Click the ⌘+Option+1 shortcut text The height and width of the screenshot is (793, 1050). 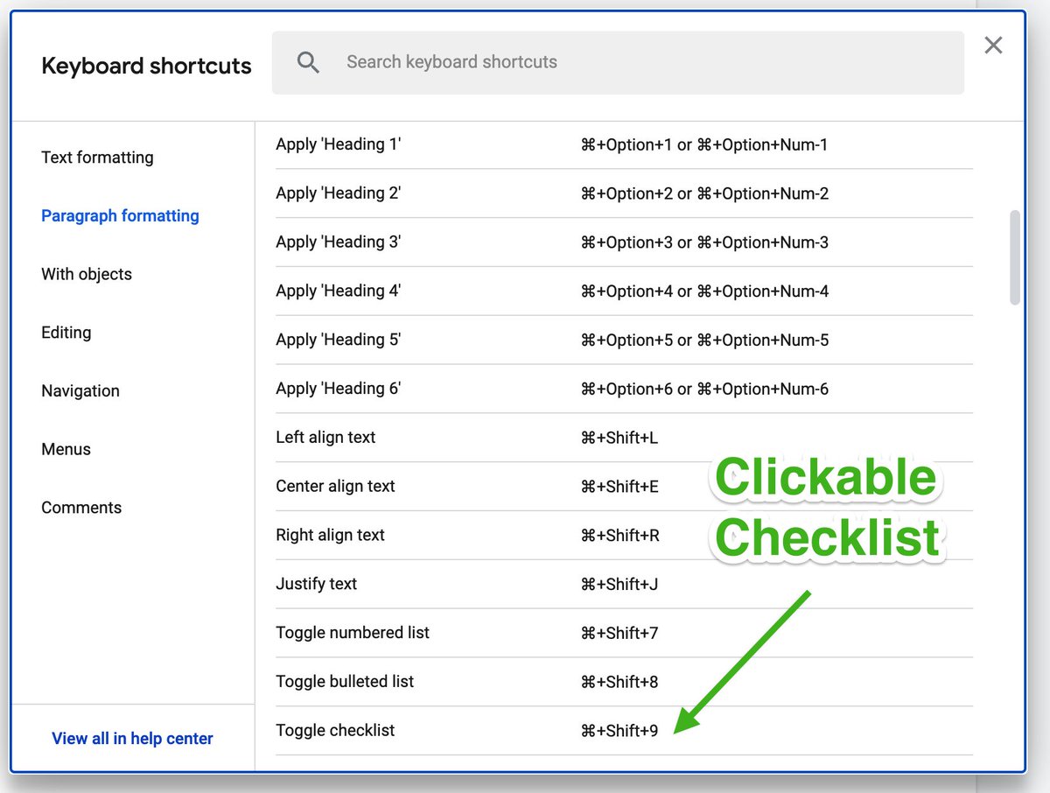(626, 144)
